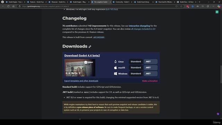Image resolution: width=222 pixels, height=125 pixels.
Task: Open the commit hash link
Action: click(99, 37)
